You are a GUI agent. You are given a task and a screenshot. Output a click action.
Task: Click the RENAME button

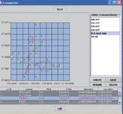(x=97, y=85)
